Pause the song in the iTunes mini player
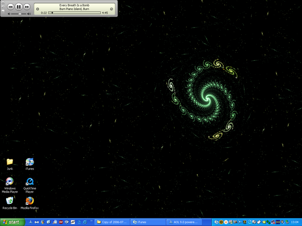The height and width of the screenshot is (226, 302). [19, 7]
